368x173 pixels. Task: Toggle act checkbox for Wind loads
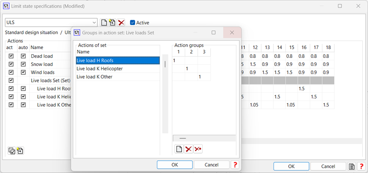(11, 72)
